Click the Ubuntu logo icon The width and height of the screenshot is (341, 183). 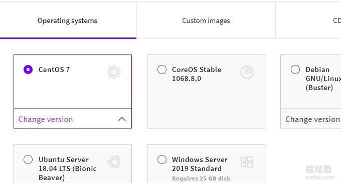[x=114, y=162]
